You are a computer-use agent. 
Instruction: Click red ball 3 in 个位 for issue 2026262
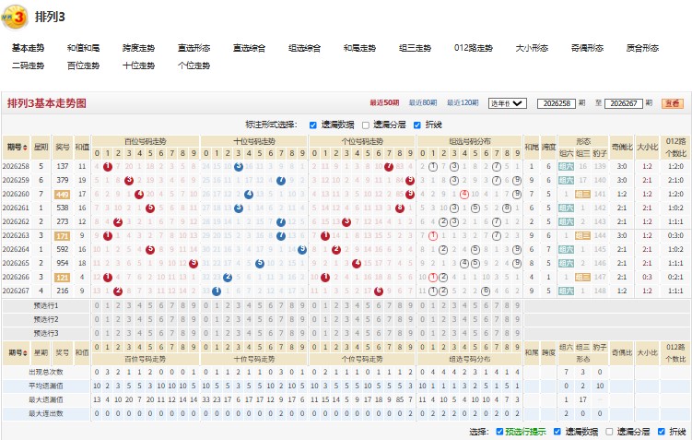tap(346, 221)
